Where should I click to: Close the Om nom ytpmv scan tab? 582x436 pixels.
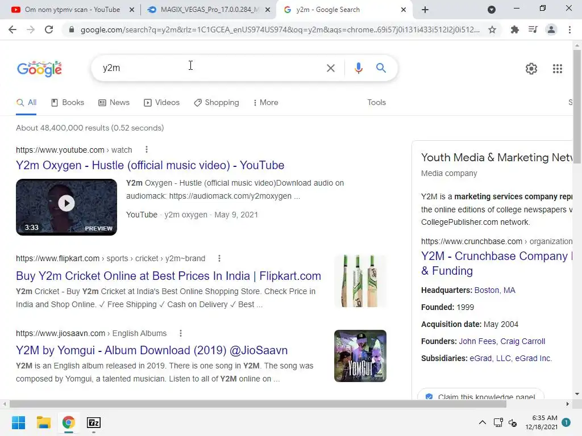pyautogui.click(x=132, y=10)
